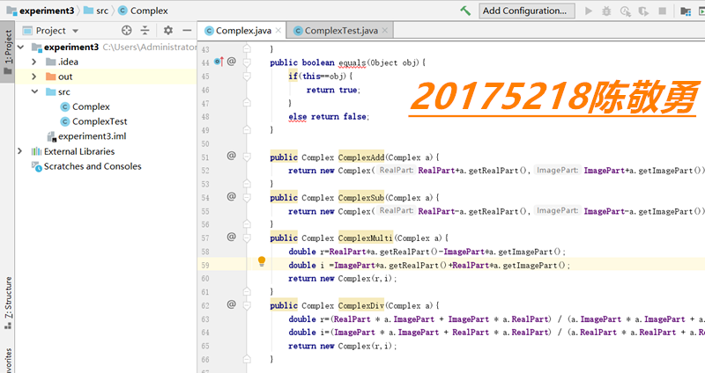Click the Run play icon in toolbar
The image size is (705, 373).
tap(589, 11)
